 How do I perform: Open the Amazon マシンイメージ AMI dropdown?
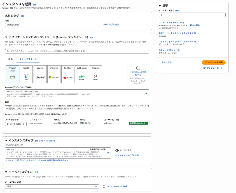[x=77, y=94]
